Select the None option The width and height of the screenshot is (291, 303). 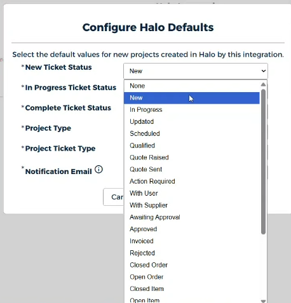coord(192,86)
